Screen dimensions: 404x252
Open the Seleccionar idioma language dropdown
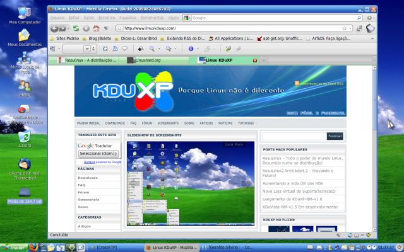[98, 154]
